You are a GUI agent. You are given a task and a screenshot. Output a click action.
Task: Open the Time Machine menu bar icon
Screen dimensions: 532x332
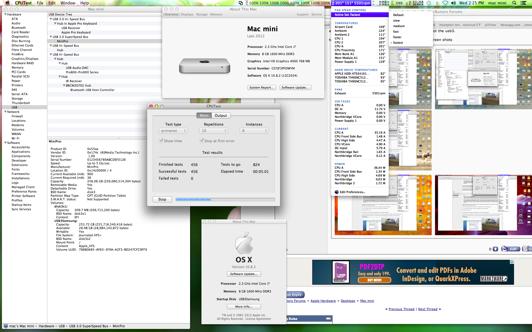tap(429, 3)
